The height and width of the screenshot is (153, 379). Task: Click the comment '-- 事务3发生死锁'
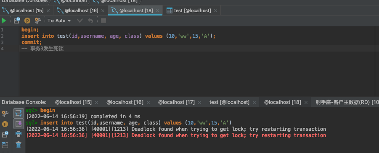point(42,49)
